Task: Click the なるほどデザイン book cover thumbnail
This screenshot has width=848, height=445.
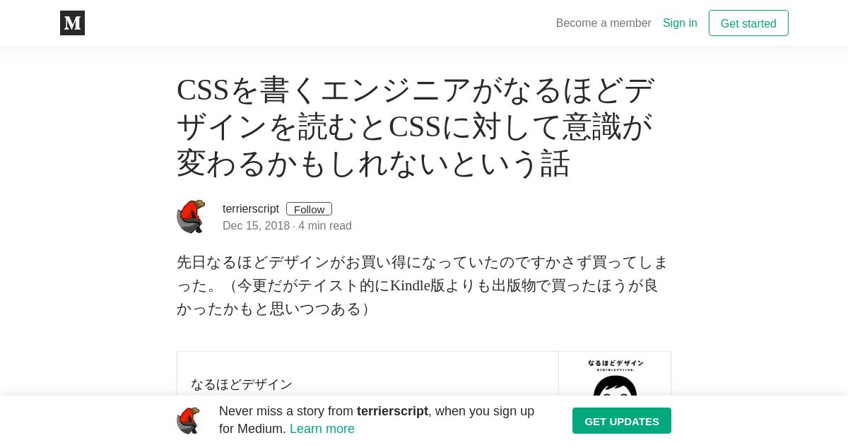Action: 615,376
